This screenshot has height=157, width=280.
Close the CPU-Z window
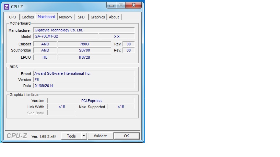pyautogui.click(x=133, y=5)
